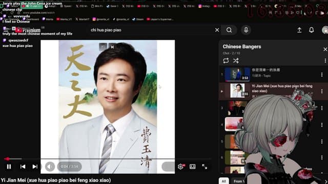328x184 pixels.
Task: Pause the playing video
Action: 9,167
